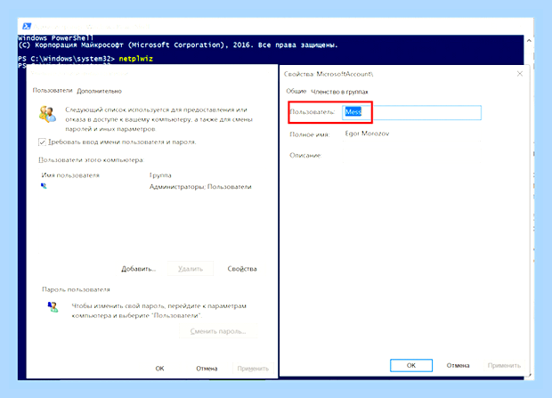This screenshot has width=552, height=398.
Task: Open Свойства for the selected user
Action: pos(242,269)
